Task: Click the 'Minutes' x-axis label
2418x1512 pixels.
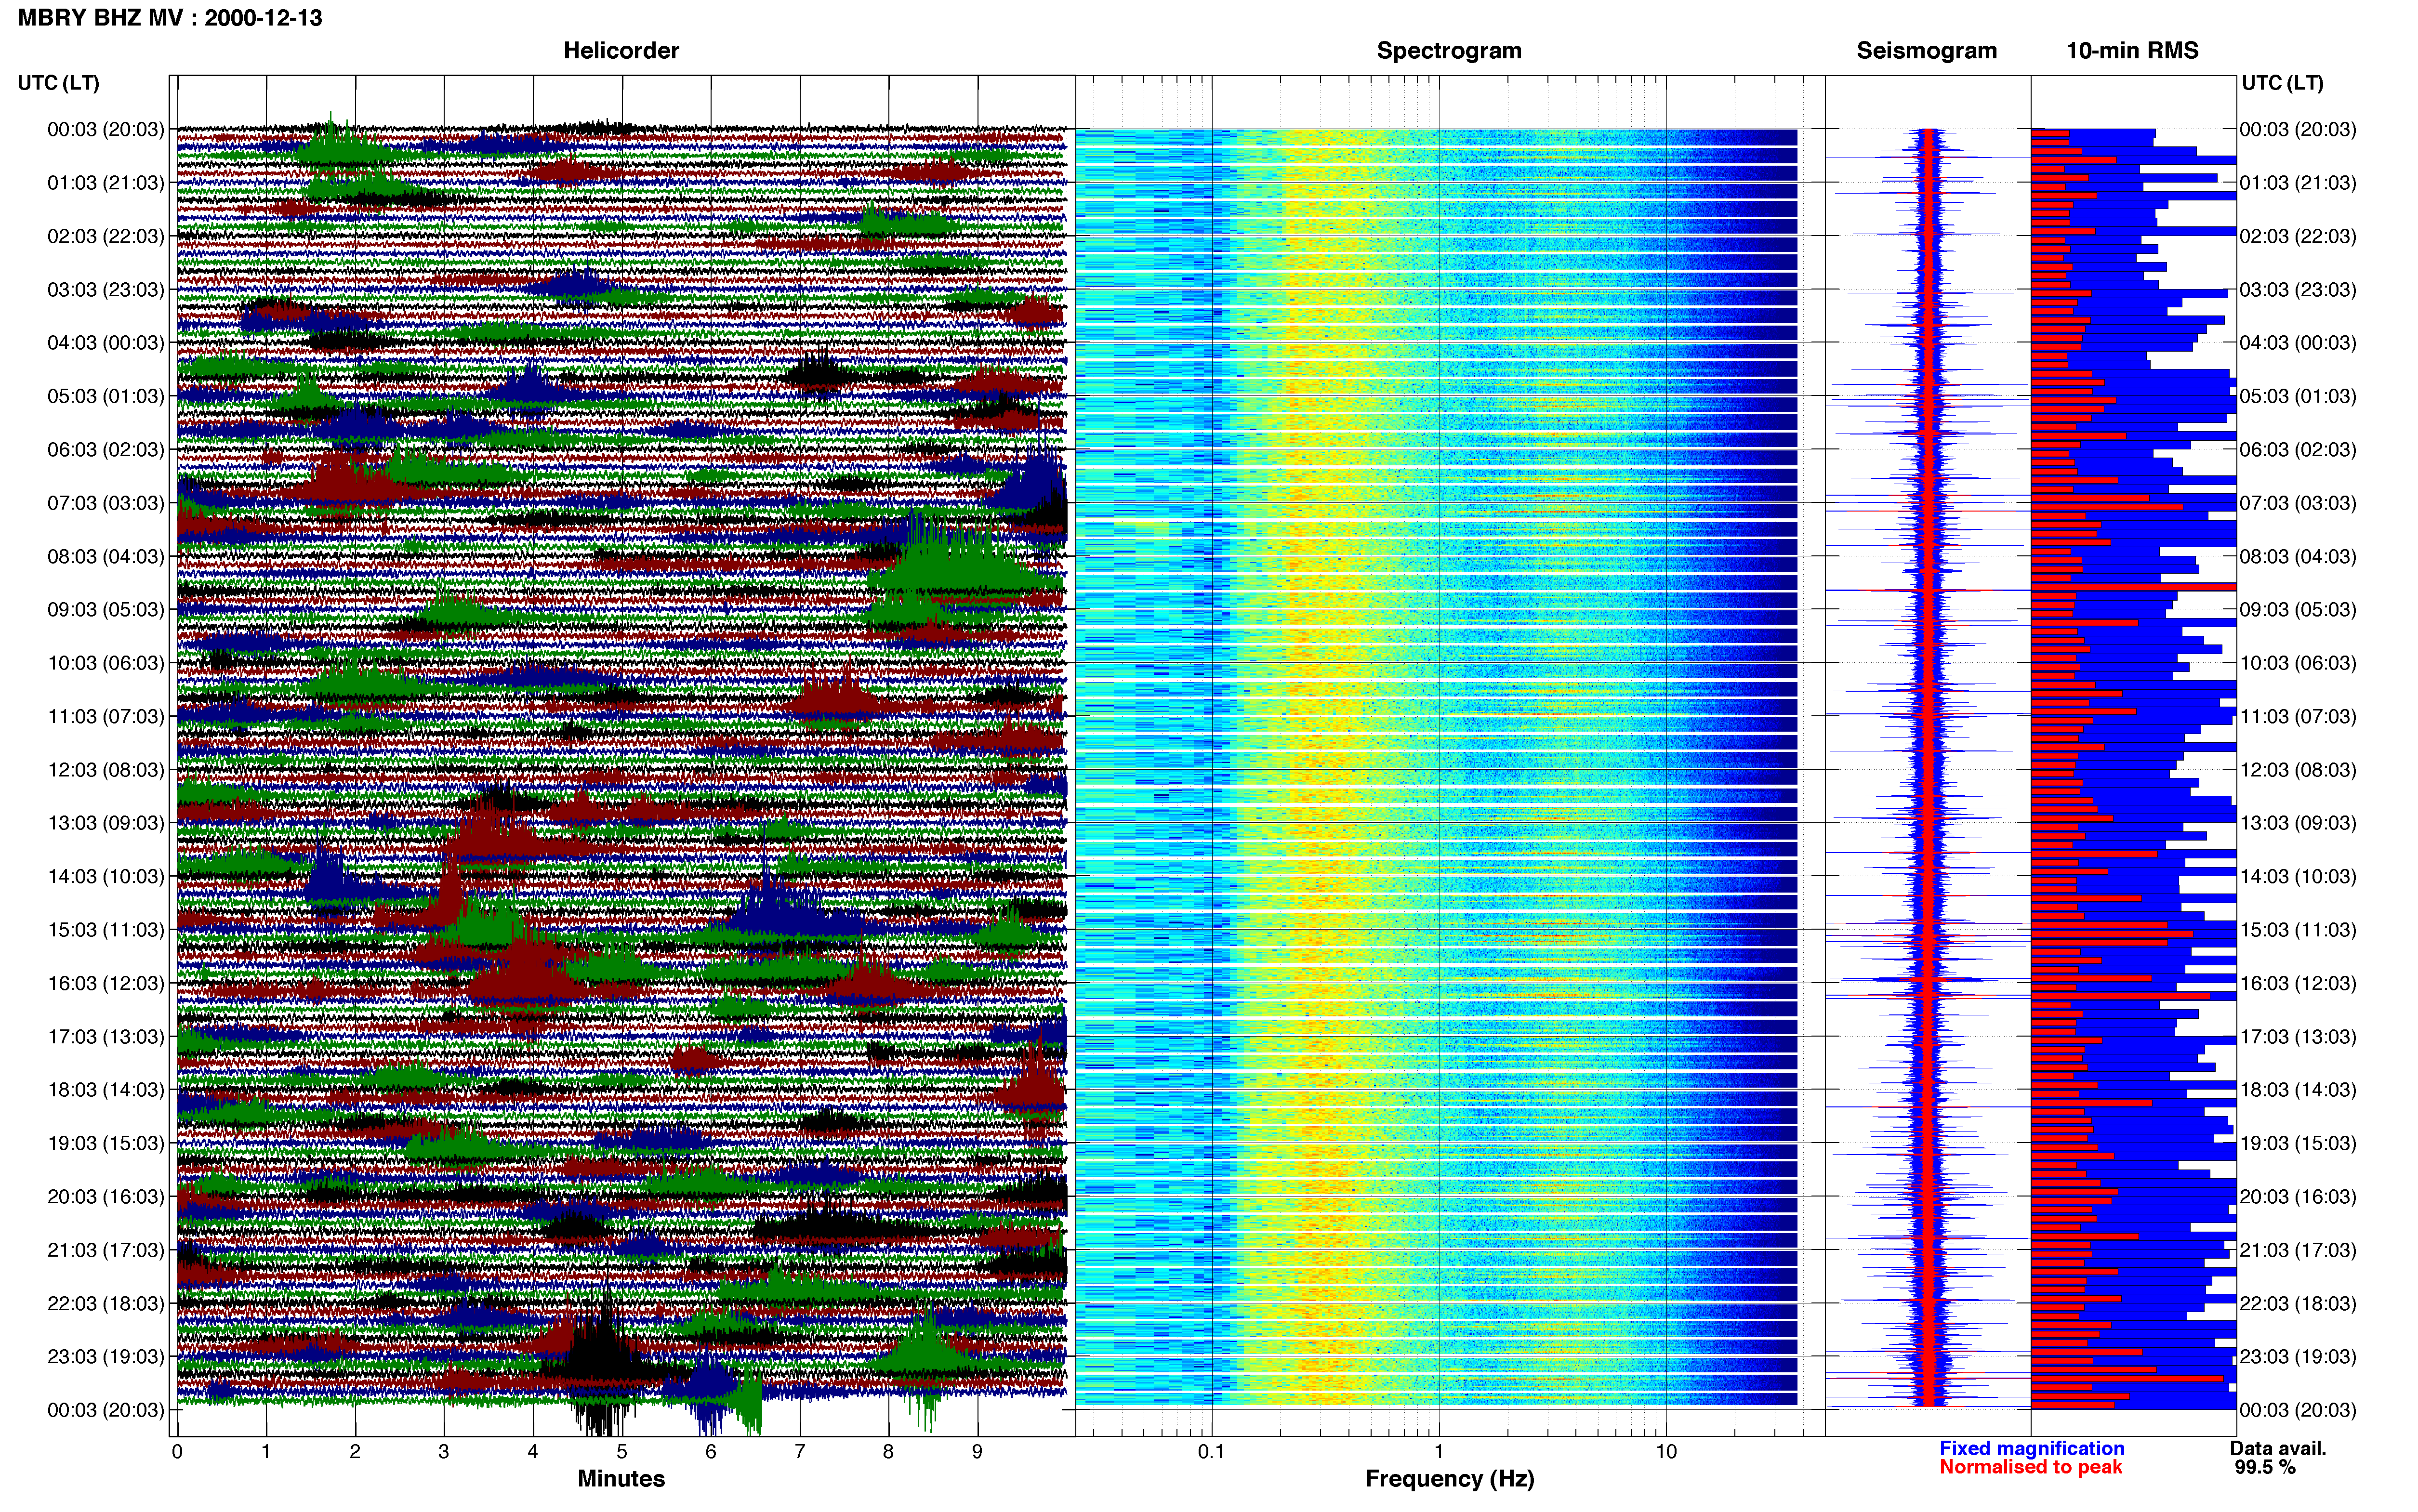Action: coord(621,1478)
